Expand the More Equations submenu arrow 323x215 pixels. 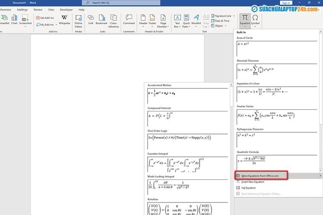click(320, 176)
